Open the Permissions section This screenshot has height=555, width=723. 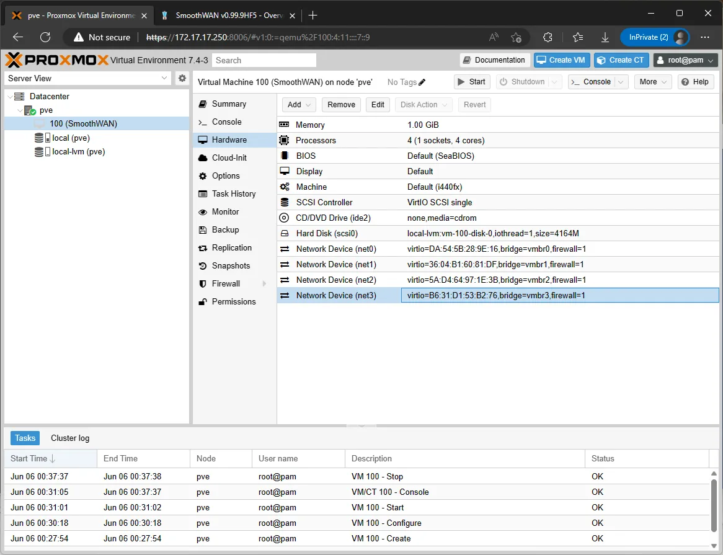tap(234, 301)
